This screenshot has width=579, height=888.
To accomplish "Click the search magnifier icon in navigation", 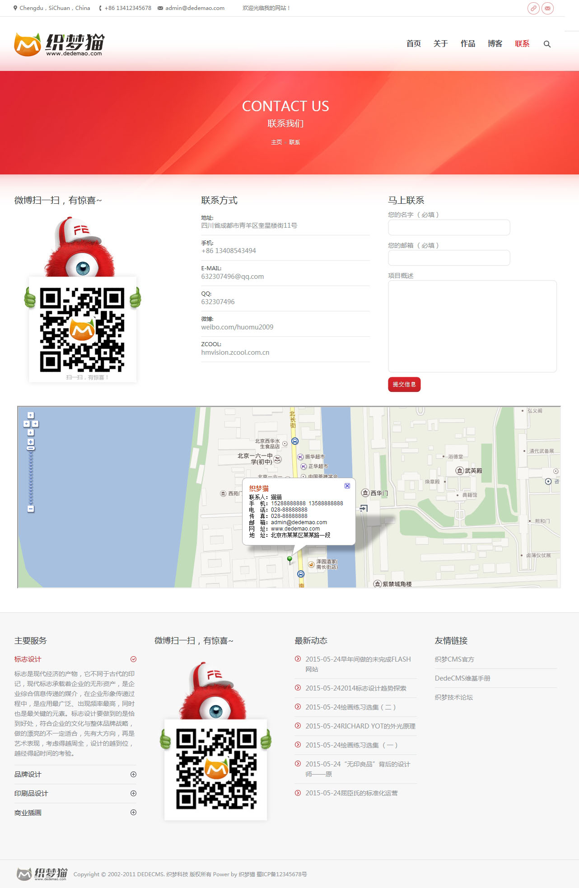I will [547, 44].
